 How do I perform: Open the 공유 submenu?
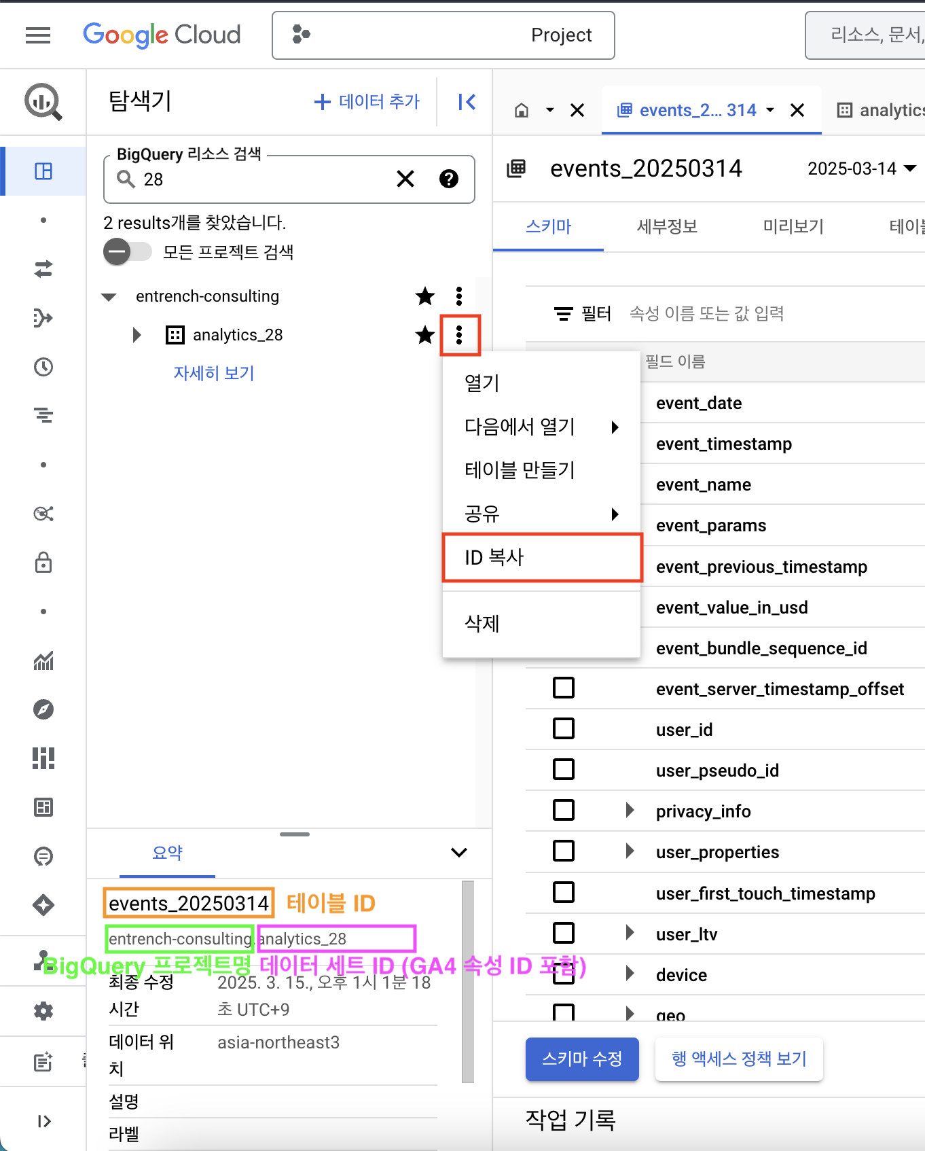coord(541,514)
